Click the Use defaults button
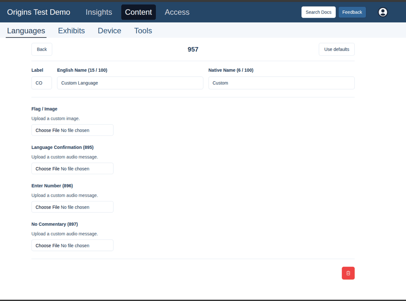 pos(337,49)
